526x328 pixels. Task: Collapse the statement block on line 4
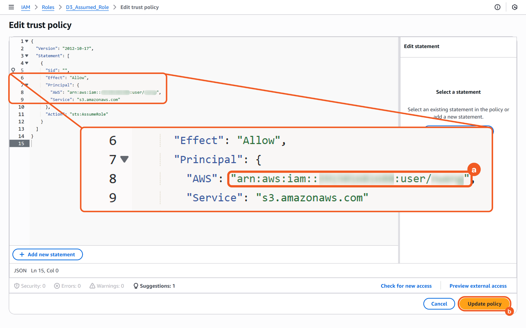[x=27, y=63]
